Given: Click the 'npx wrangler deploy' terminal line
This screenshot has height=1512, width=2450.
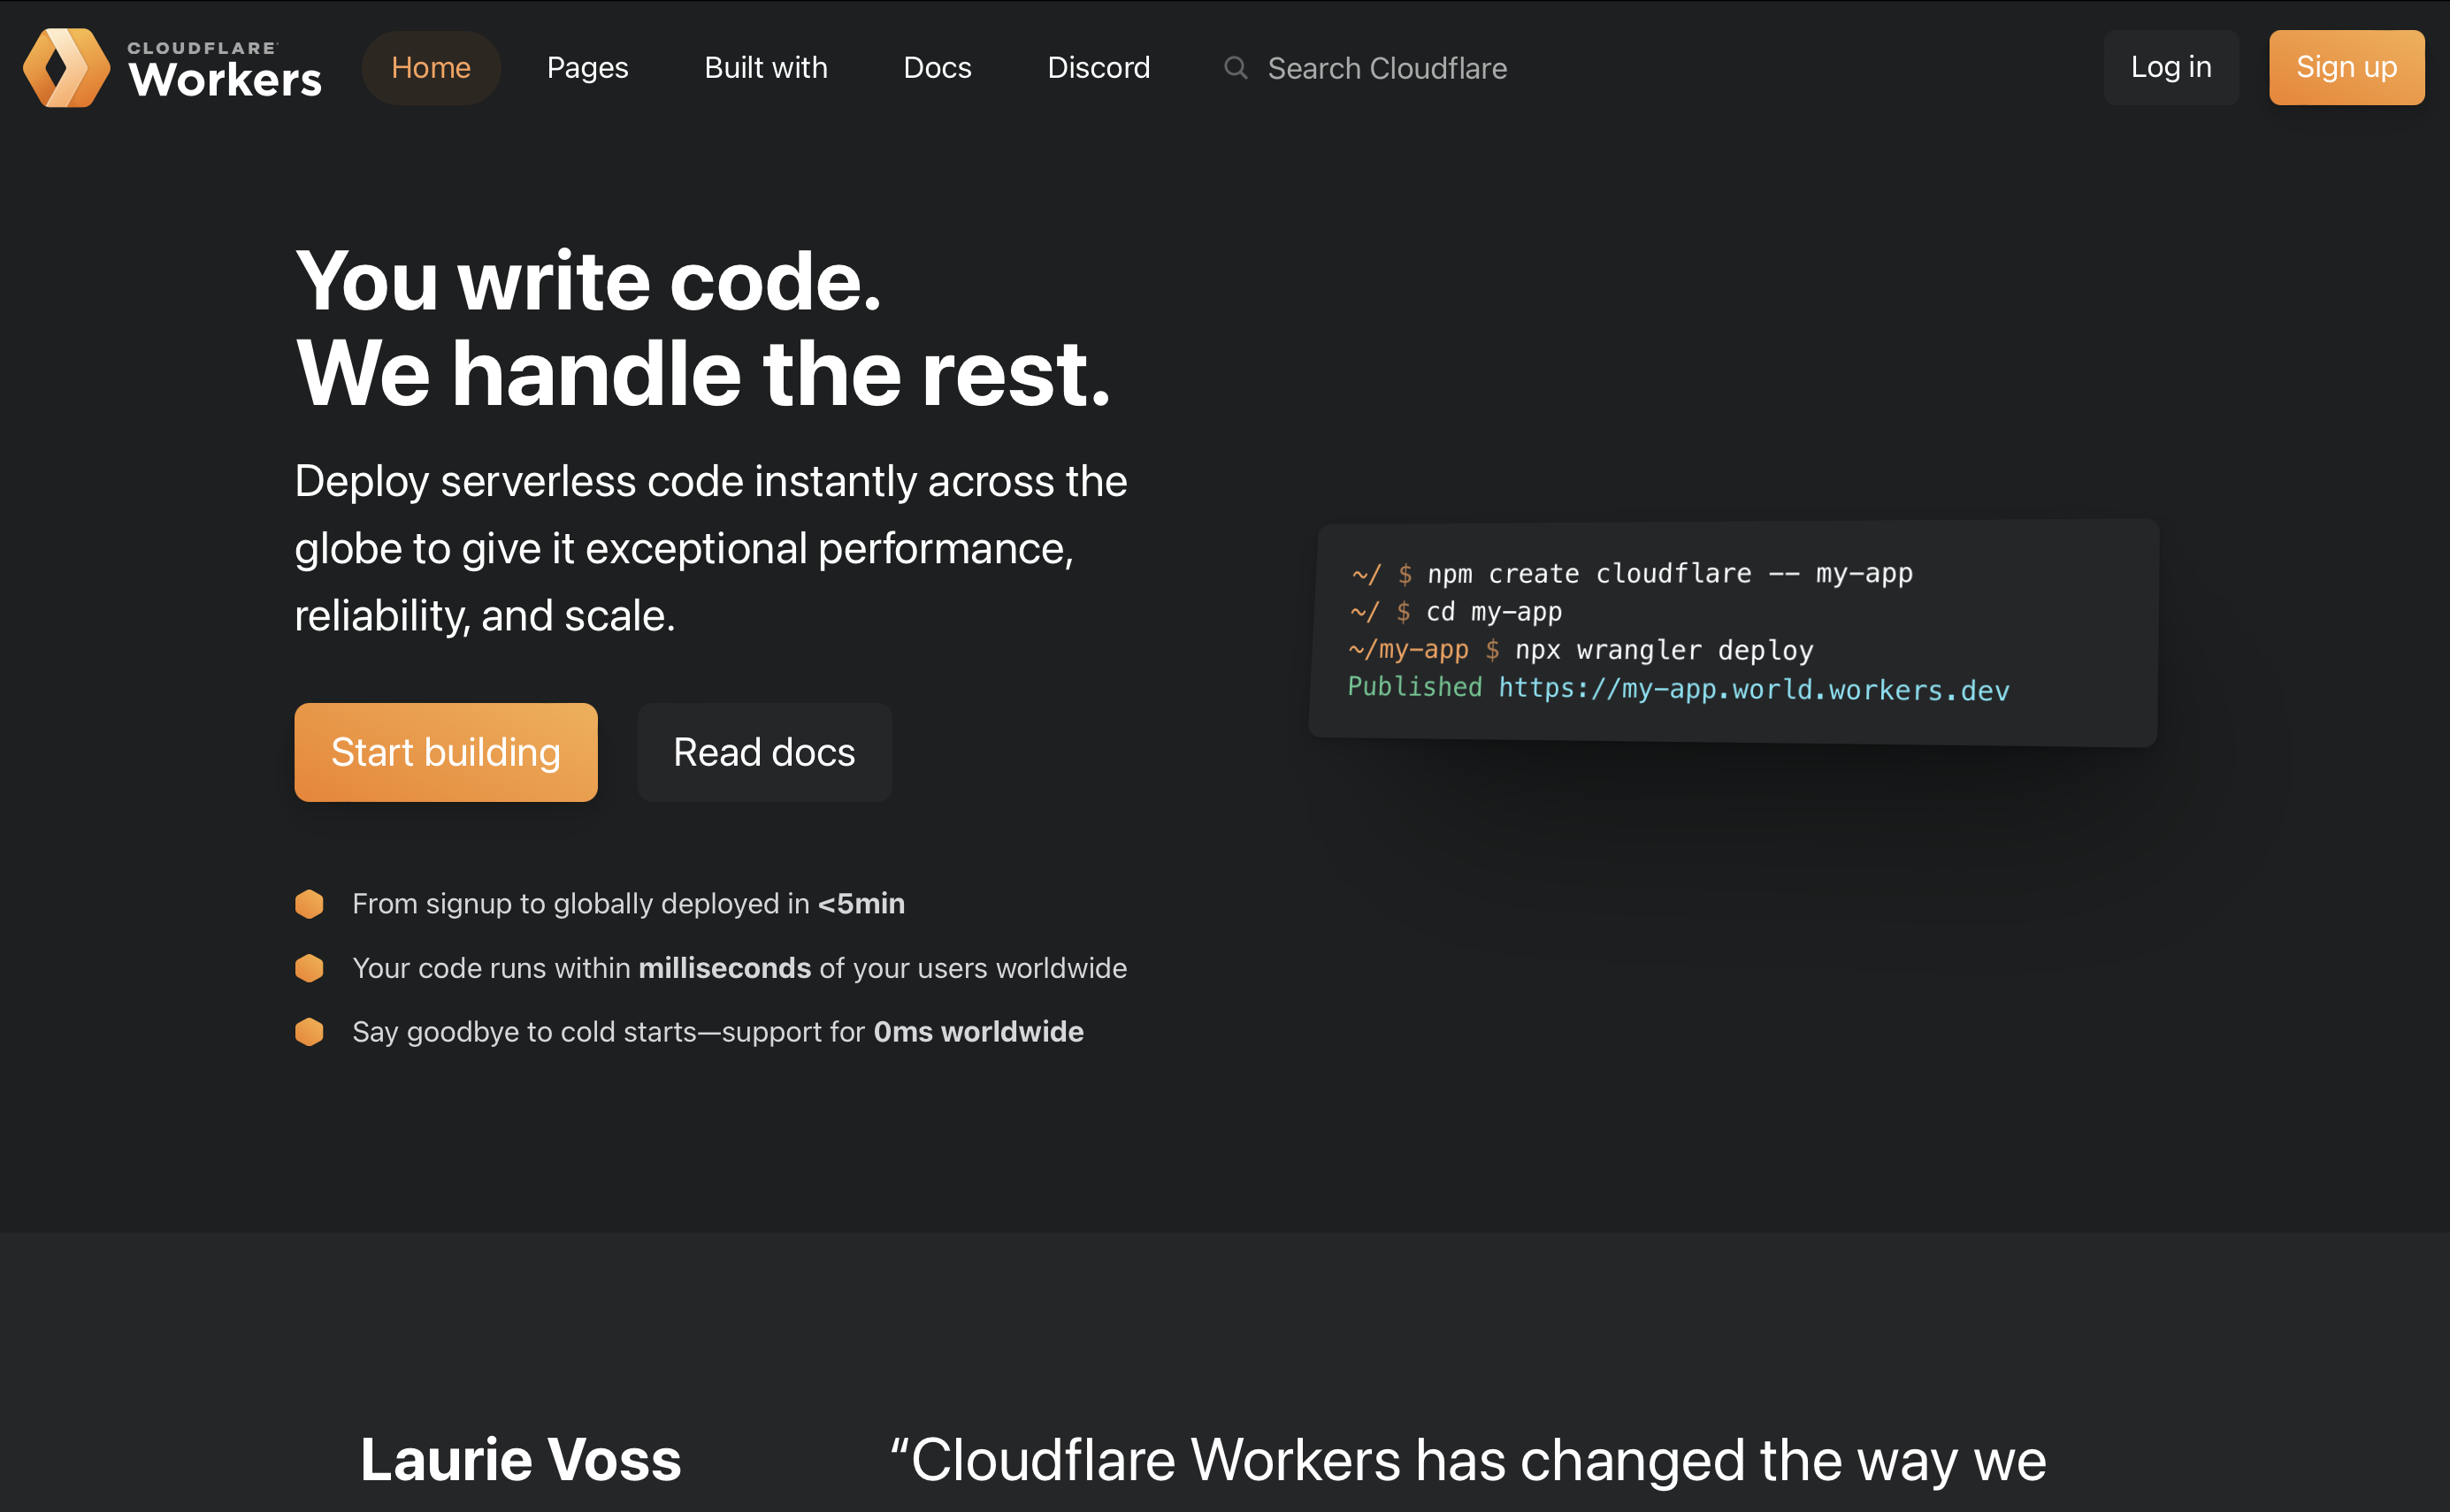Looking at the screenshot, I should [1581, 650].
